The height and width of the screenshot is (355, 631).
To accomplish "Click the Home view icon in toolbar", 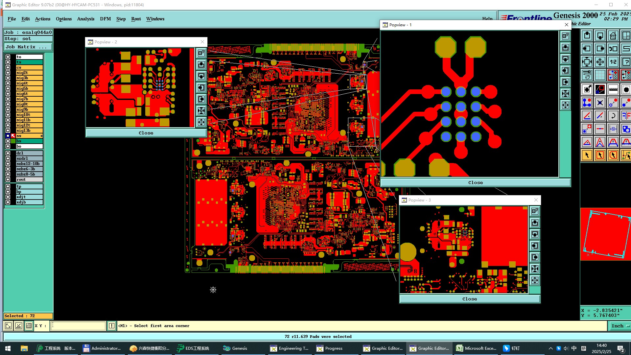I will click(613, 35).
